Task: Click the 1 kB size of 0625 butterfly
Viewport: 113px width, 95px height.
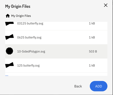Action: (92, 37)
